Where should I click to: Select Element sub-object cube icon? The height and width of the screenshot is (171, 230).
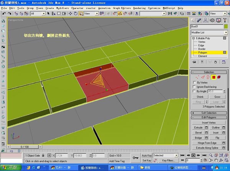tap(219, 77)
